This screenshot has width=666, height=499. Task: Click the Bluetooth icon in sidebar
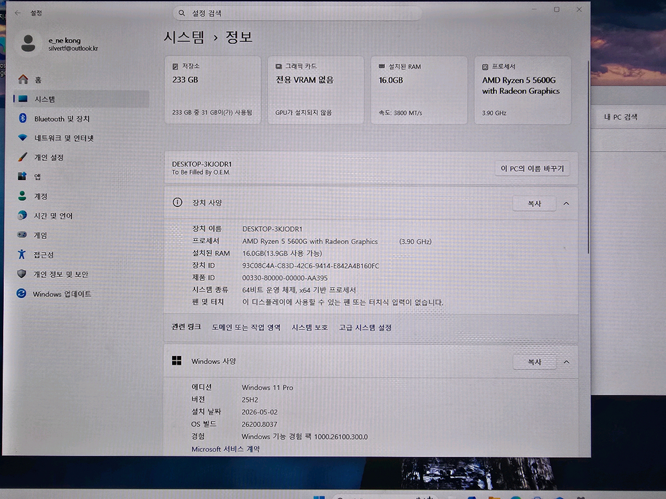[23, 118]
